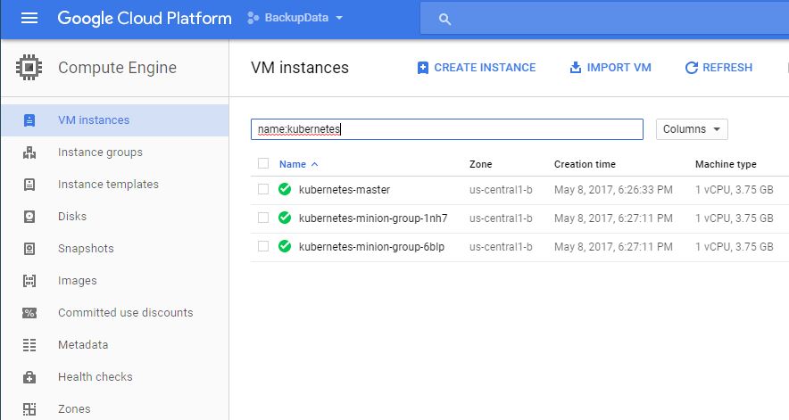Click the Google Cloud Platform logo text
Screen dimensions: 789x420
145,18
